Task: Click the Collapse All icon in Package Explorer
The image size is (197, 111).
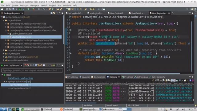Action: [51, 13]
